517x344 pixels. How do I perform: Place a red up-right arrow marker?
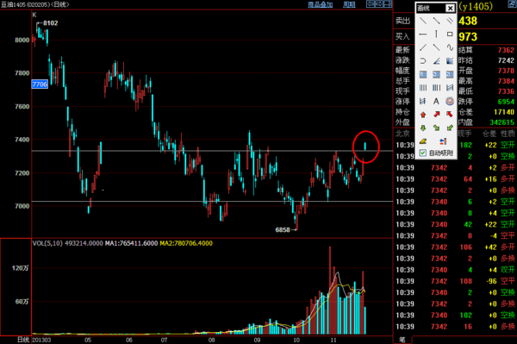click(x=436, y=115)
